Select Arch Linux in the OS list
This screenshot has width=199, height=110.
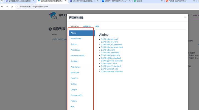click(75, 50)
